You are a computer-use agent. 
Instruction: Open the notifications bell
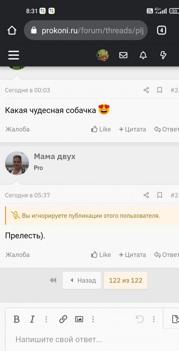click(143, 55)
